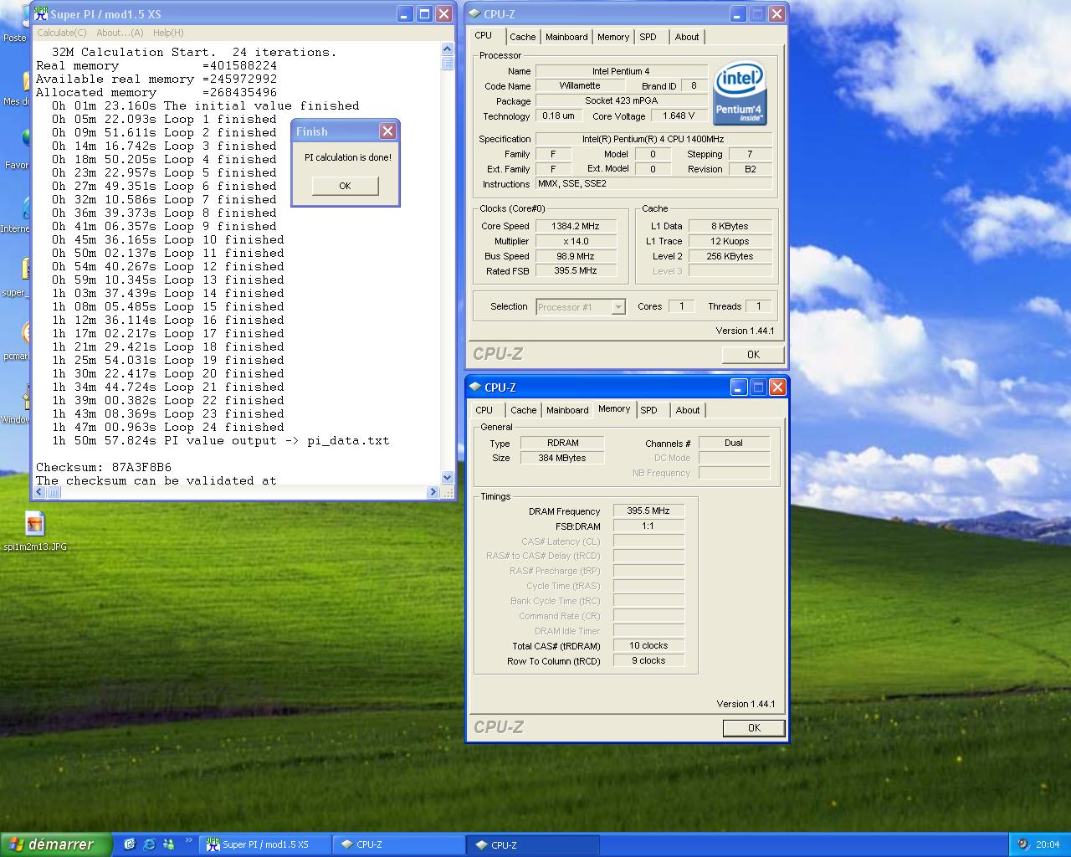
Task: Click the Code Name Willamette field
Action: (580, 85)
